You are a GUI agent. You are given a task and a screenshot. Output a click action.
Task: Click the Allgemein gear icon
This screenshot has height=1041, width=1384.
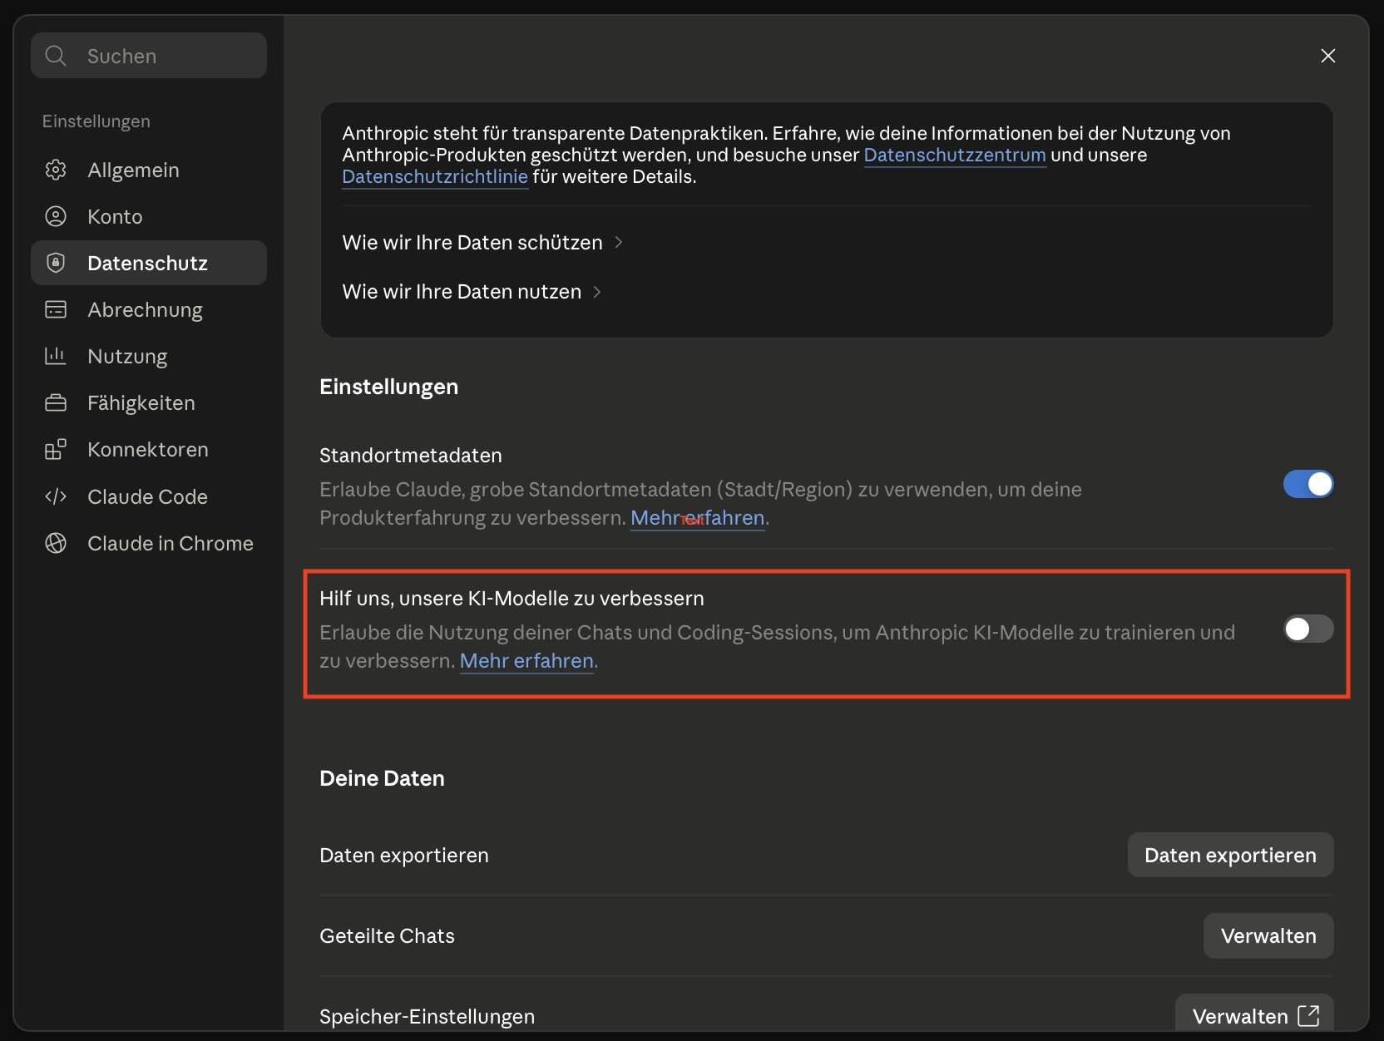pyautogui.click(x=56, y=170)
